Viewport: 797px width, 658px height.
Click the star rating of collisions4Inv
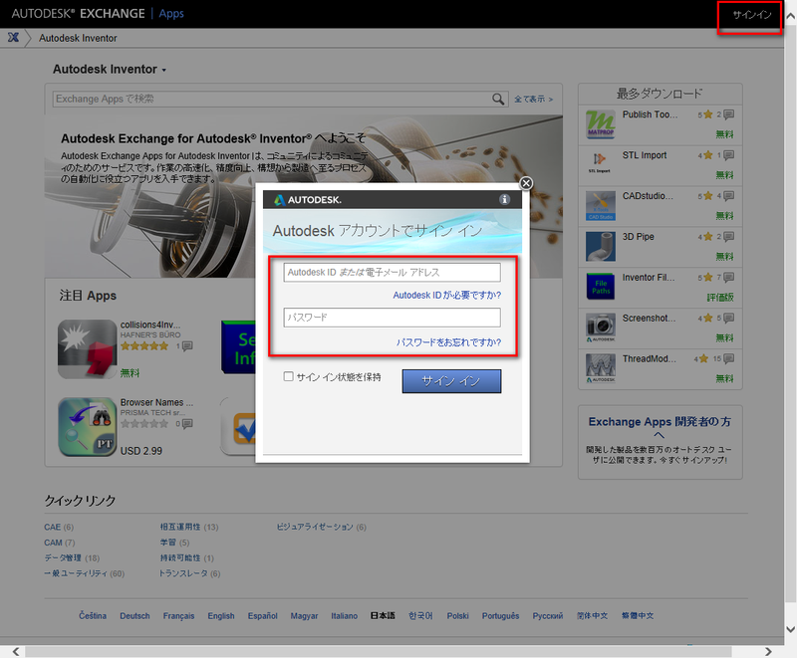click(x=144, y=346)
